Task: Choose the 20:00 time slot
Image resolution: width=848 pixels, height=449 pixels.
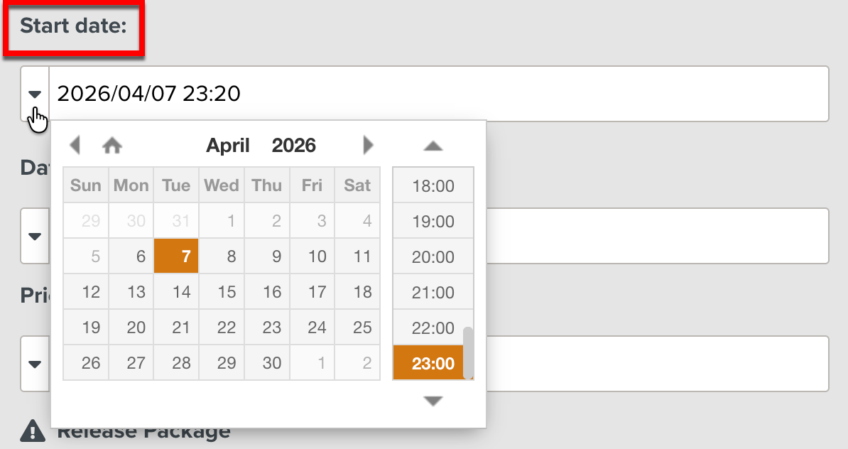Action: click(x=433, y=256)
